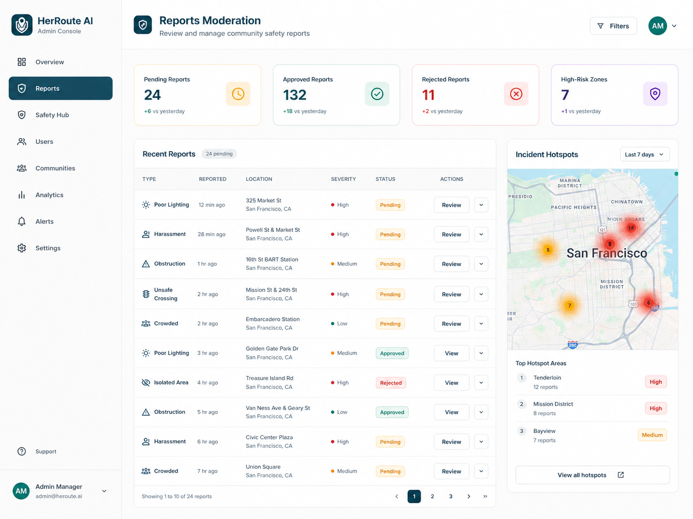Click the red X icon in Rejected Reports
Viewport: 693px width, 519px height.
516,94
